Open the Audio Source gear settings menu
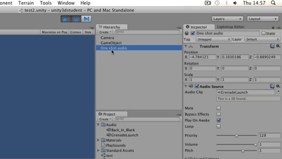 [278, 86]
